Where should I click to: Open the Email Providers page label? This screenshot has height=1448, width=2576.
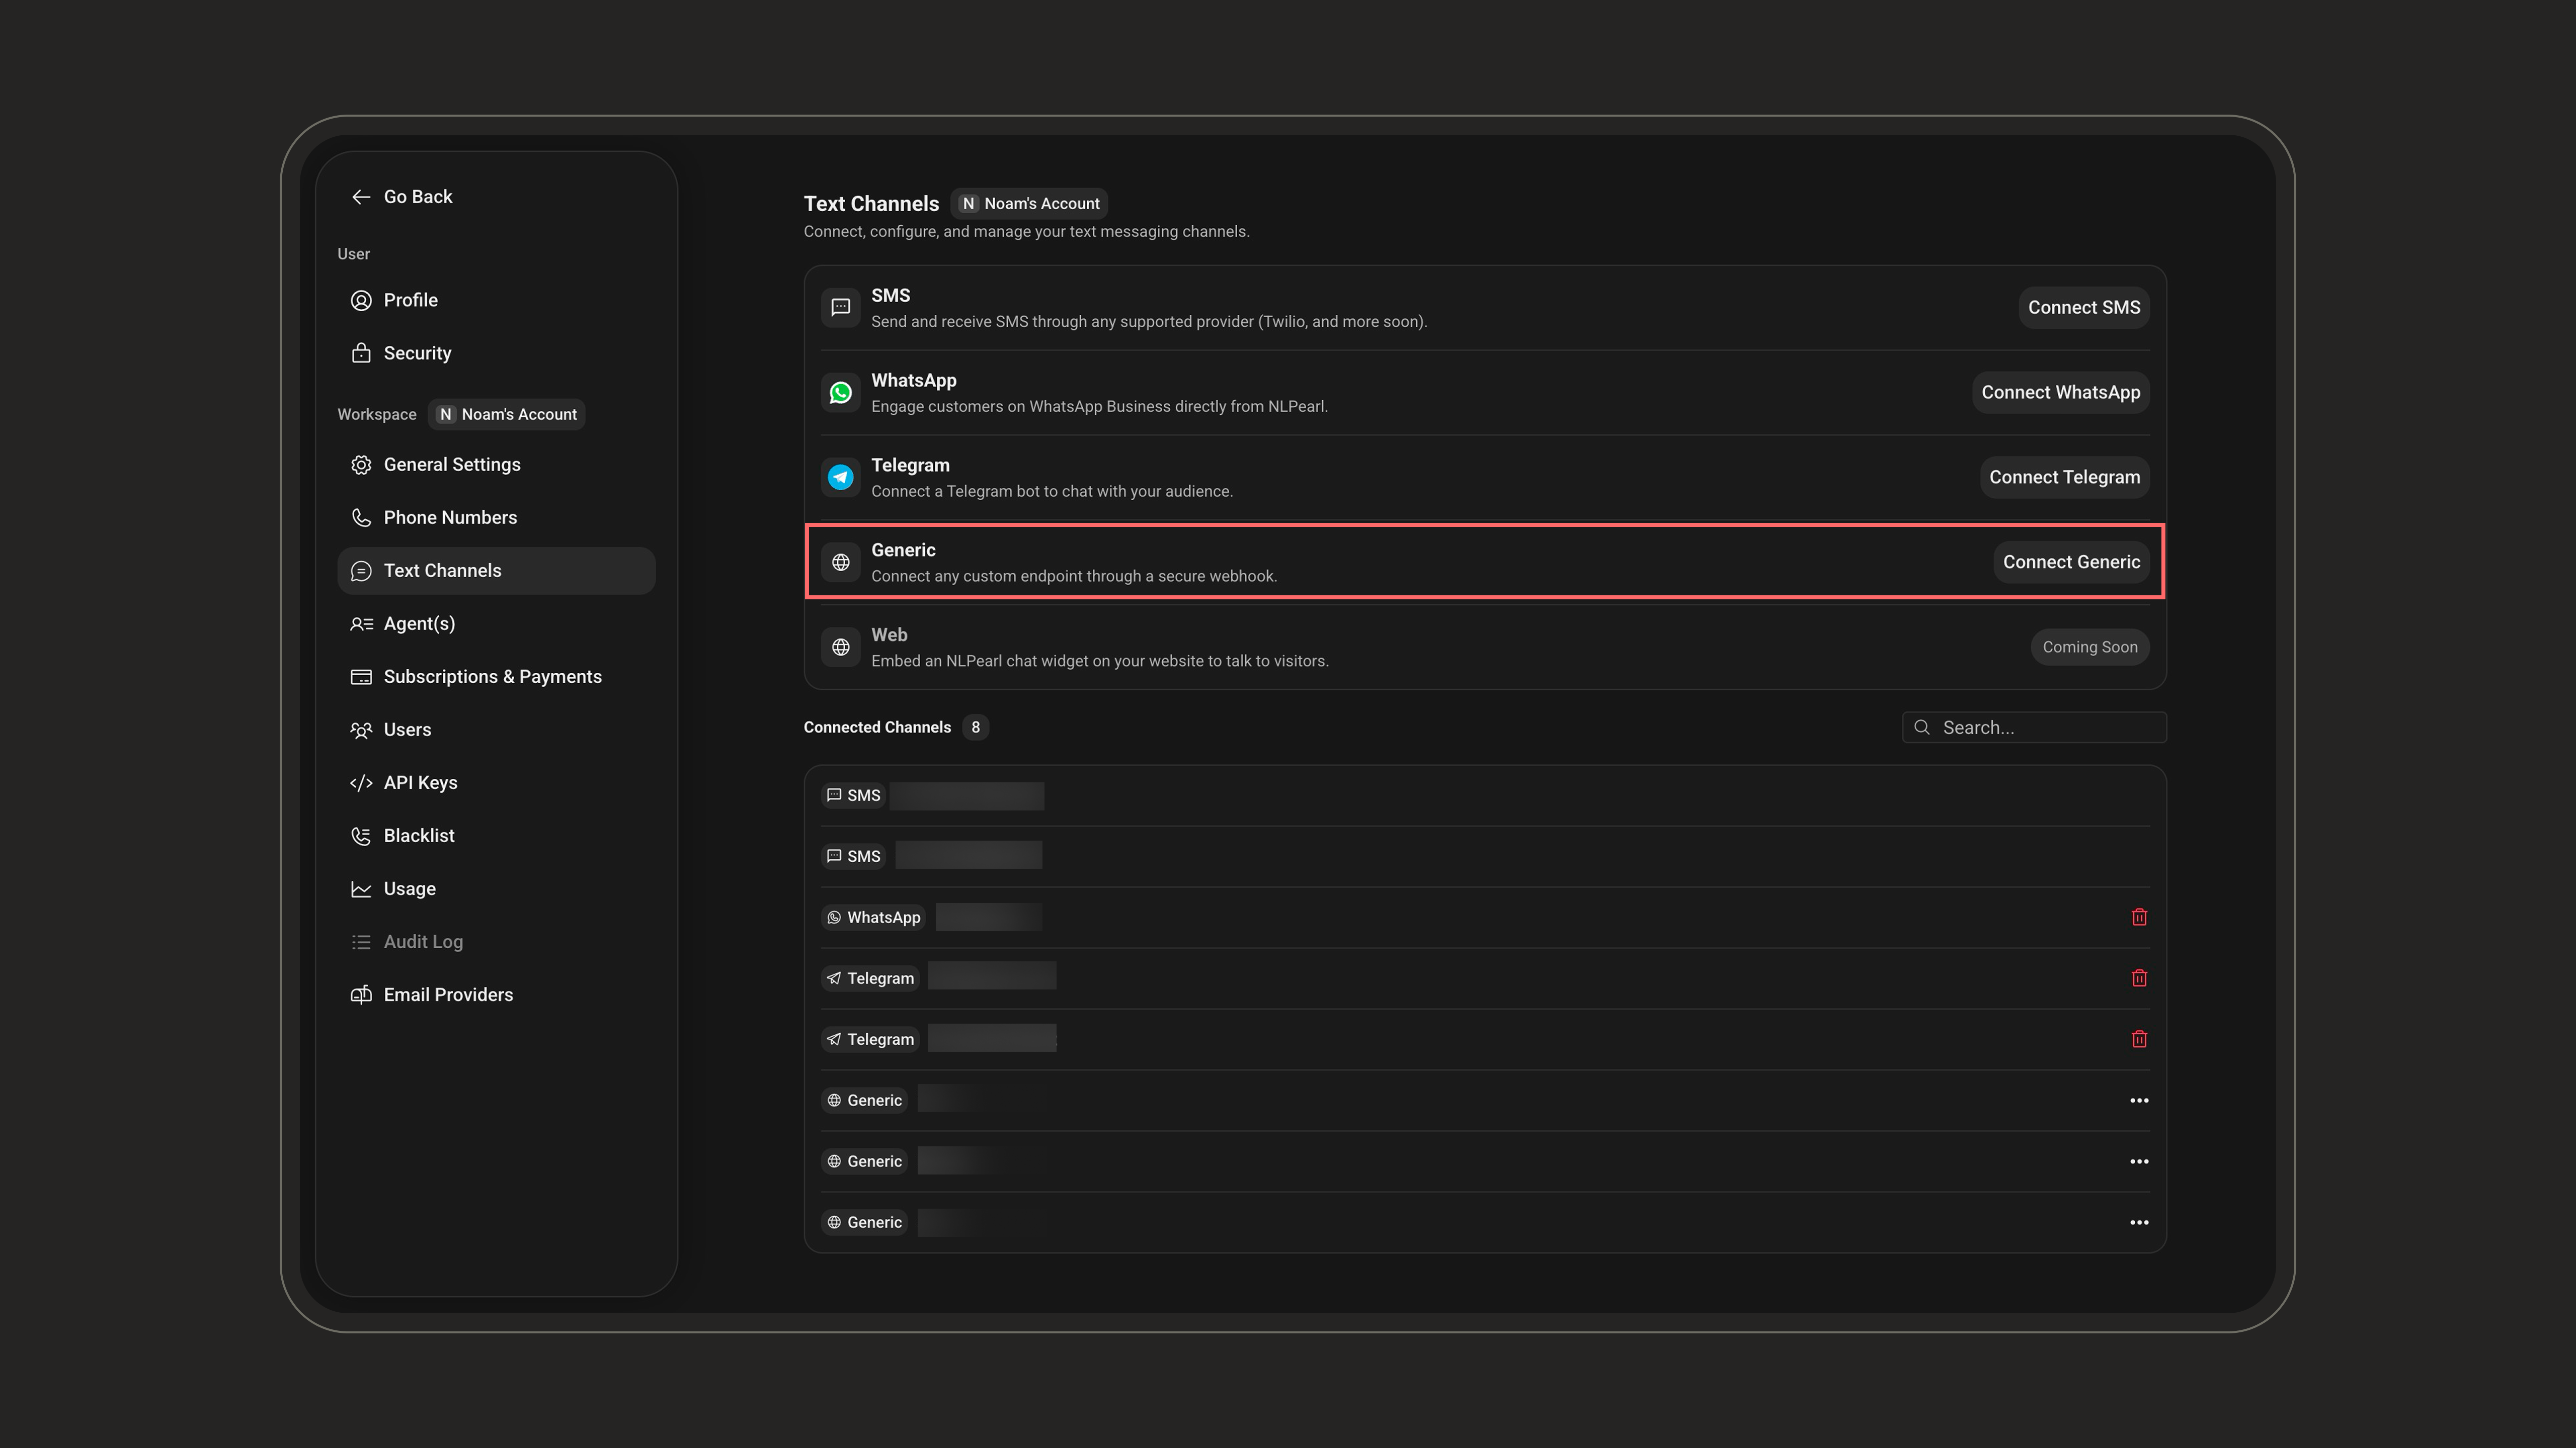[x=448, y=994]
